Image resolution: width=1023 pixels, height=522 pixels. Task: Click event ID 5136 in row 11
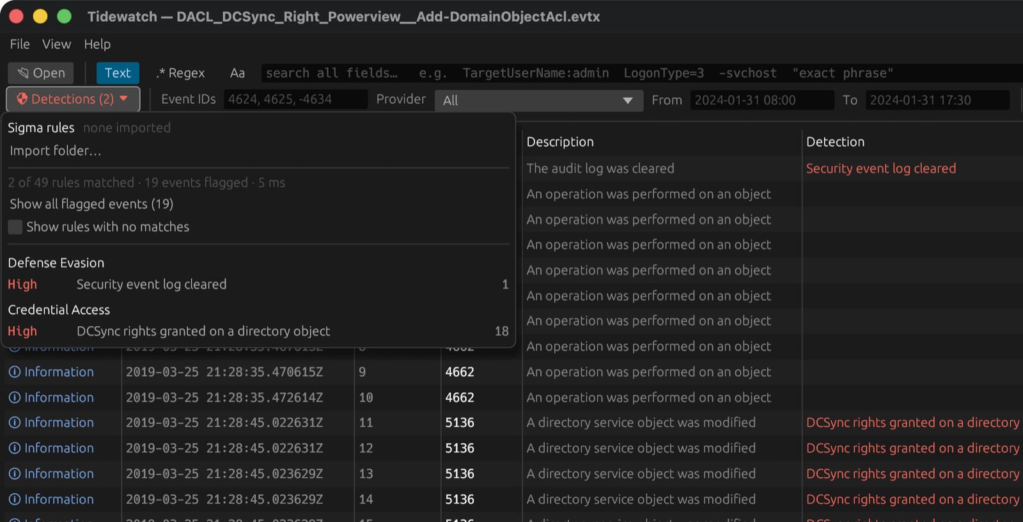coord(460,422)
